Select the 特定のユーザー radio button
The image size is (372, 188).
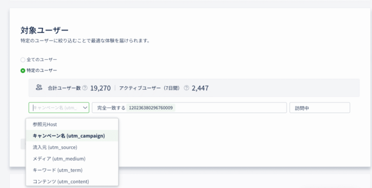(x=23, y=70)
